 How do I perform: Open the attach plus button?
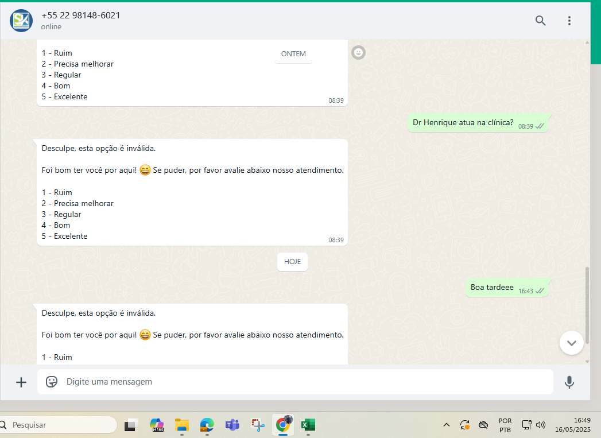21,382
